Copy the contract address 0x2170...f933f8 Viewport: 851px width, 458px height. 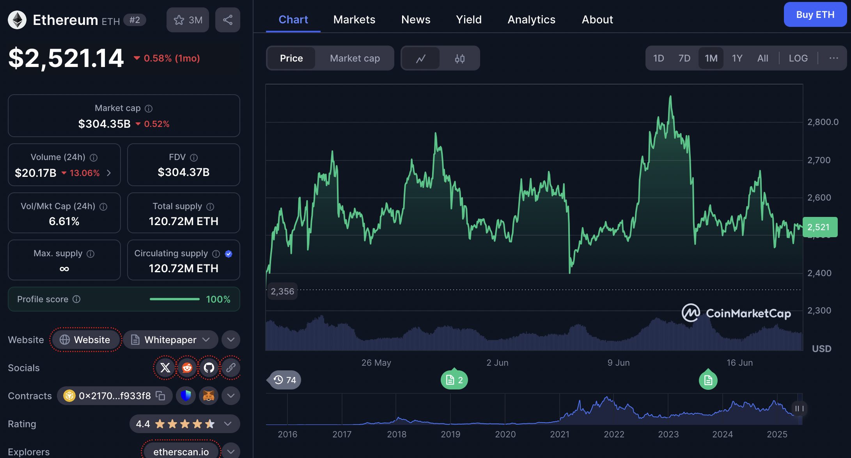click(161, 396)
